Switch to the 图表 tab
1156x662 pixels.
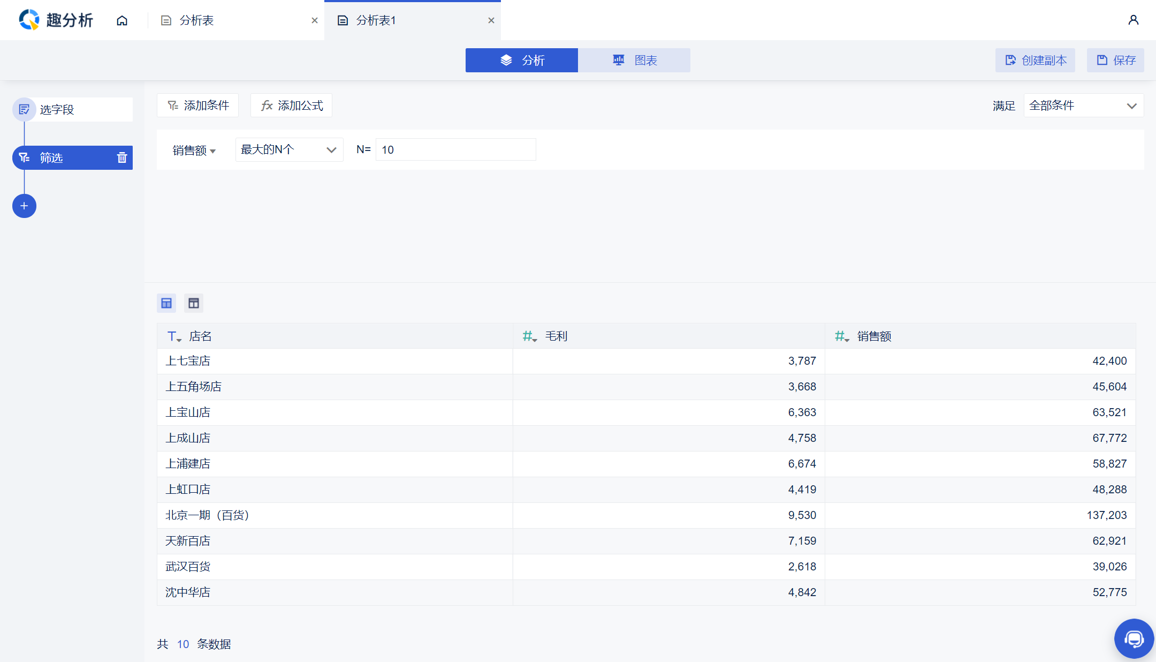pos(634,60)
